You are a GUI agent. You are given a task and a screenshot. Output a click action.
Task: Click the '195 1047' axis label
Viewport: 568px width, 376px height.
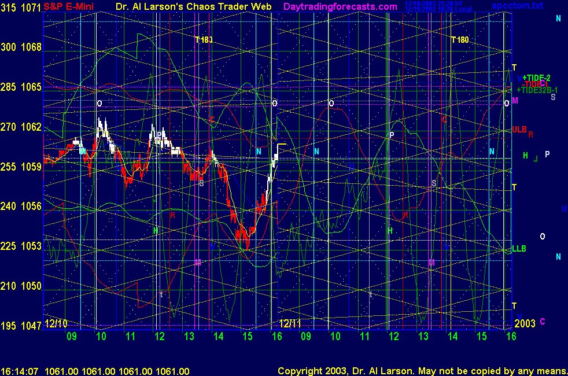(x=21, y=326)
